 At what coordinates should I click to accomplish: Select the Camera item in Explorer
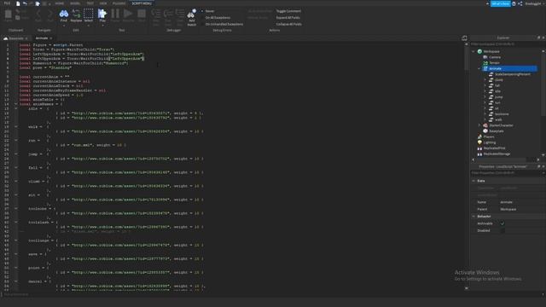tap(494, 57)
